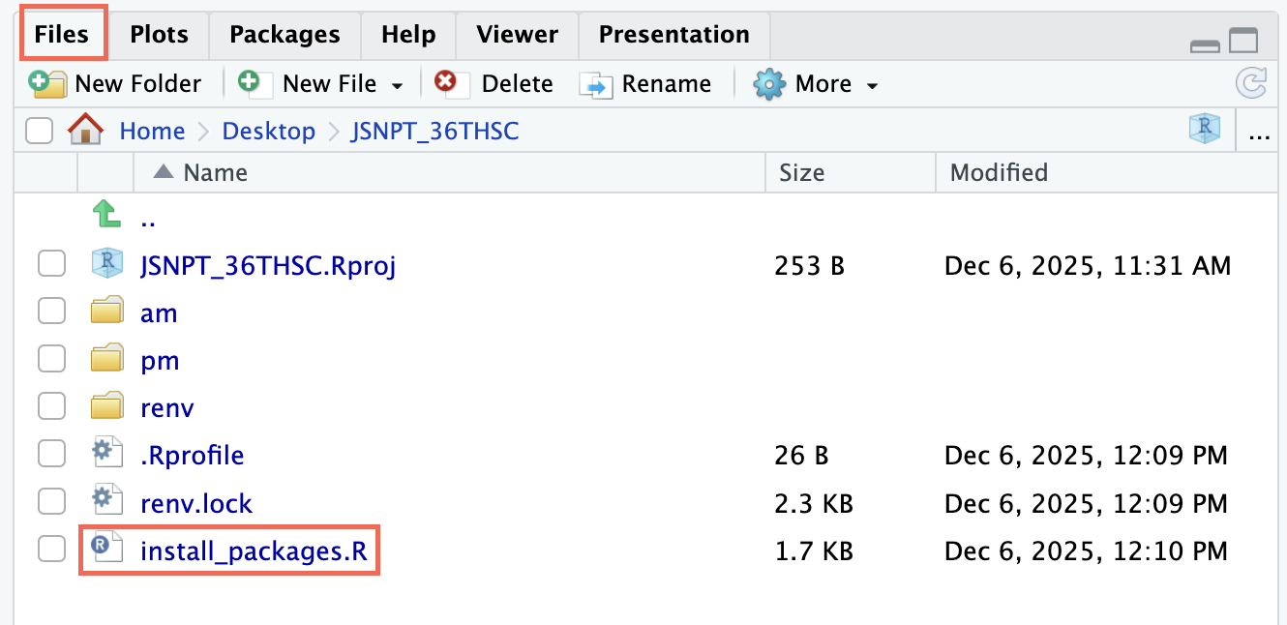Open the Help tab
The height and width of the screenshot is (625, 1287).
pyautogui.click(x=408, y=35)
